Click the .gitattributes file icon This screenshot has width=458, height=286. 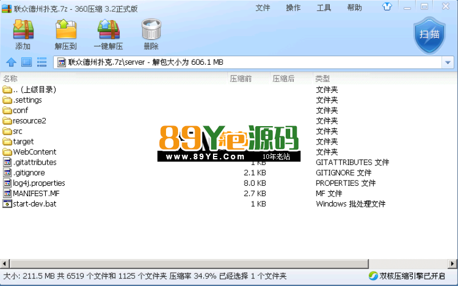point(7,162)
